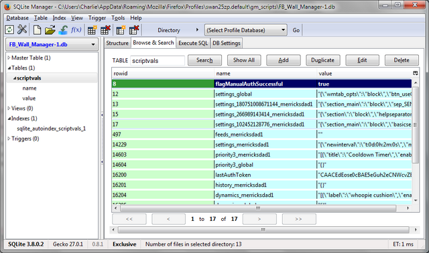The width and height of the screenshot is (429, 253).
Task: Click the Search button
Action: [x=204, y=60]
